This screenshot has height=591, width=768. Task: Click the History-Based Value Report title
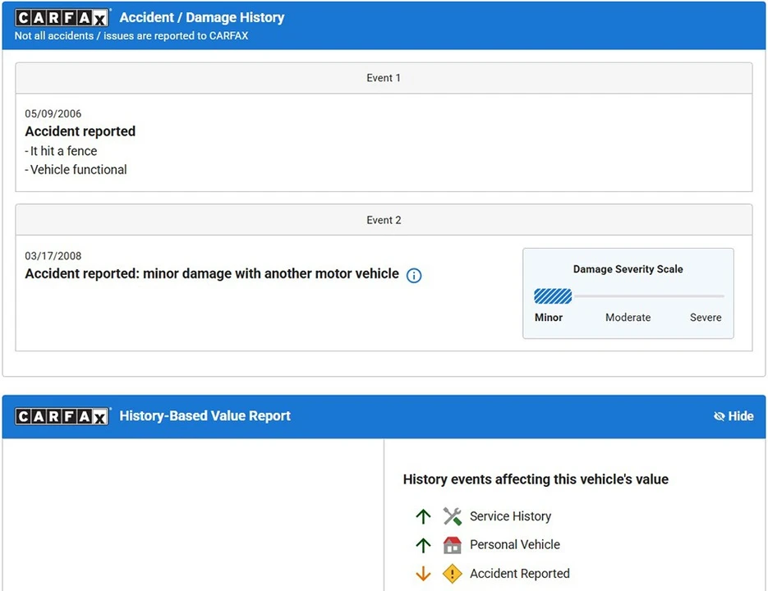[x=205, y=416]
